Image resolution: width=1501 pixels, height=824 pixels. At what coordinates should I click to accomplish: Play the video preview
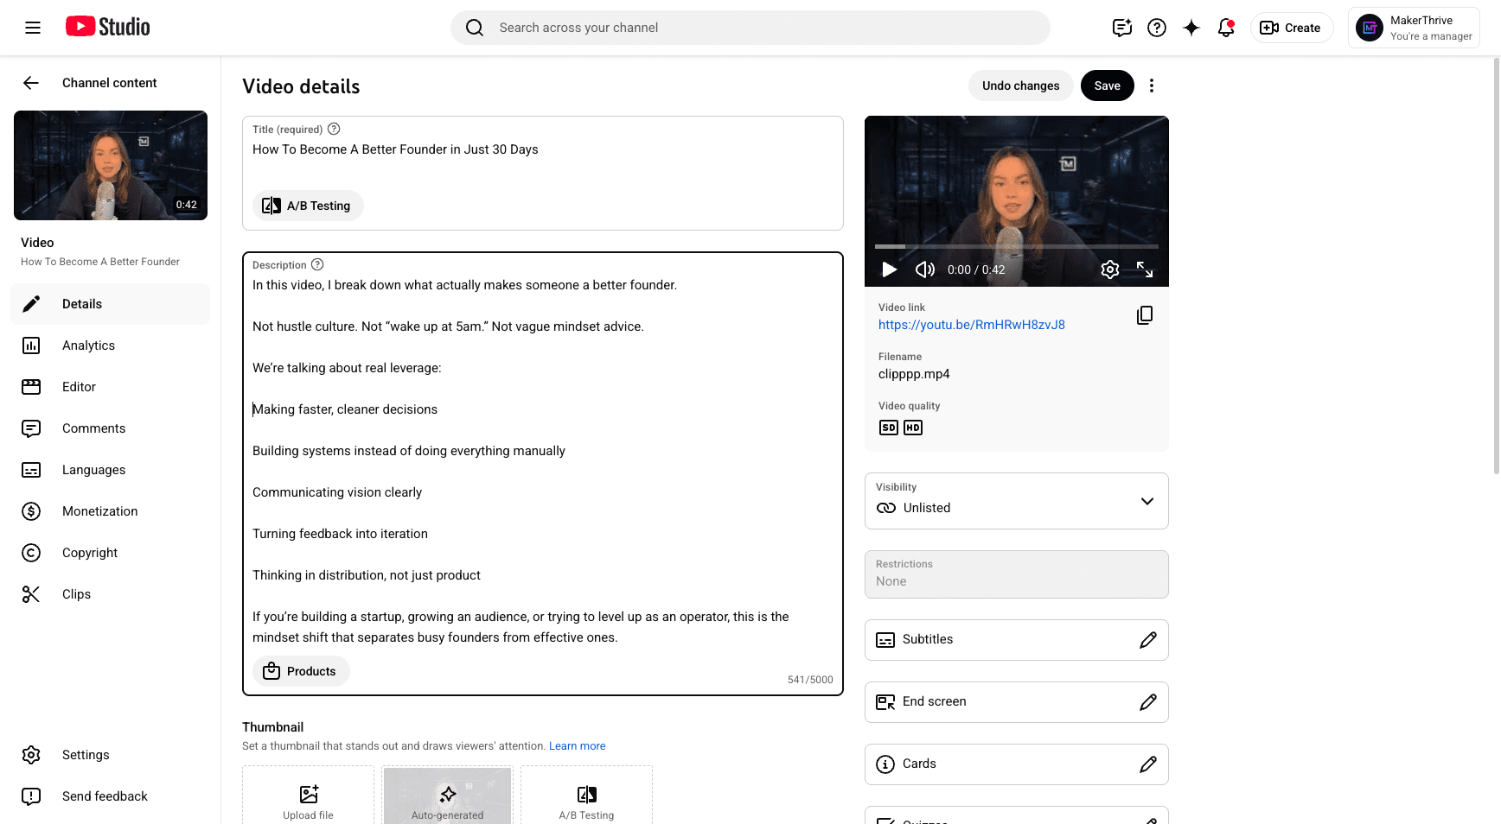coord(889,269)
